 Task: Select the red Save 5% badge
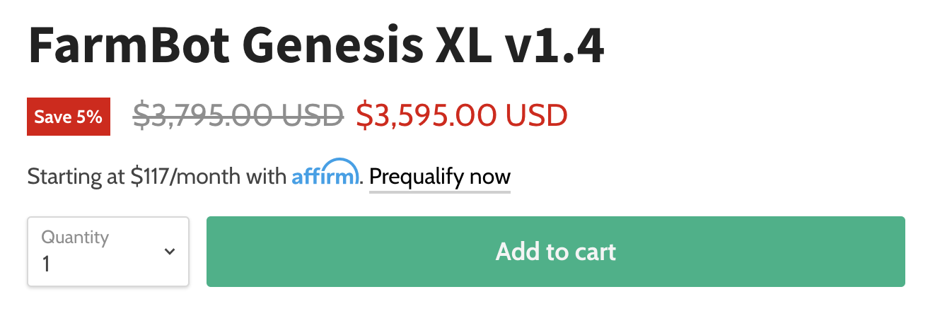[x=69, y=117]
